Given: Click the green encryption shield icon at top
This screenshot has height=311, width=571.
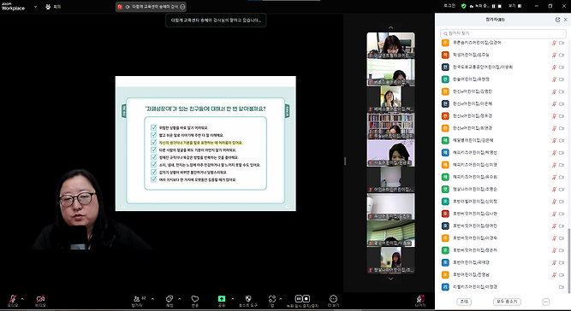Looking at the screenshot, I should pos(464,6).
